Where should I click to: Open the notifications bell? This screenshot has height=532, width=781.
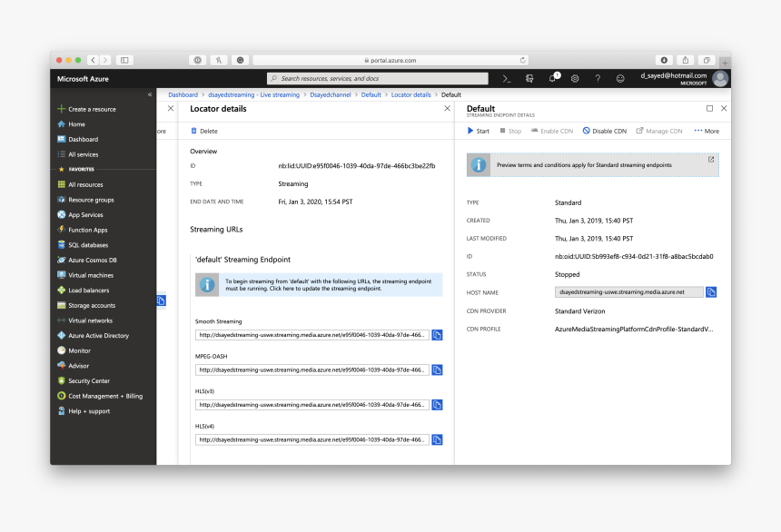tap(552, 79)
